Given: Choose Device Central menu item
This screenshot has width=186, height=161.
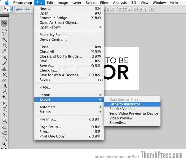Looking at the screenshot, I should tap(69, 39).
